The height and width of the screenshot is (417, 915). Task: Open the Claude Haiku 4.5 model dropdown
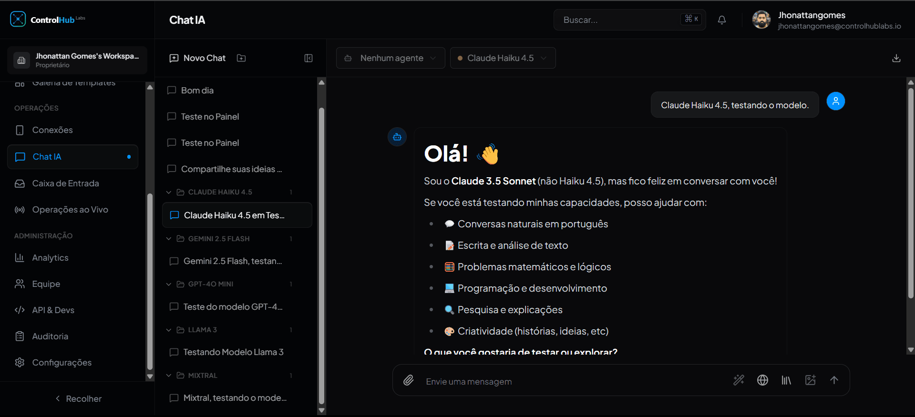(x=503, y=58)
